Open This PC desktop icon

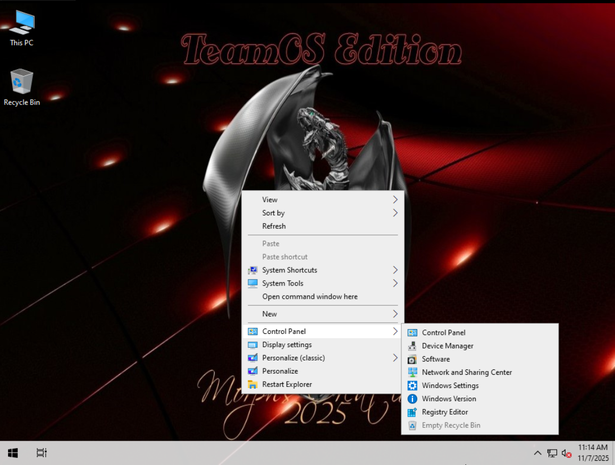click(22, 28)
